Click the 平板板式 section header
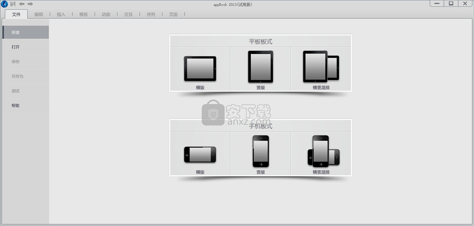 tap(261, 41)
